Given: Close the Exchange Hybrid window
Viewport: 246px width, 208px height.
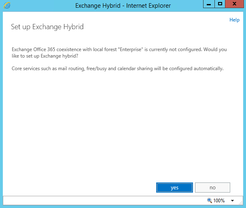Looking at the screenshot, I should (234, 4).
